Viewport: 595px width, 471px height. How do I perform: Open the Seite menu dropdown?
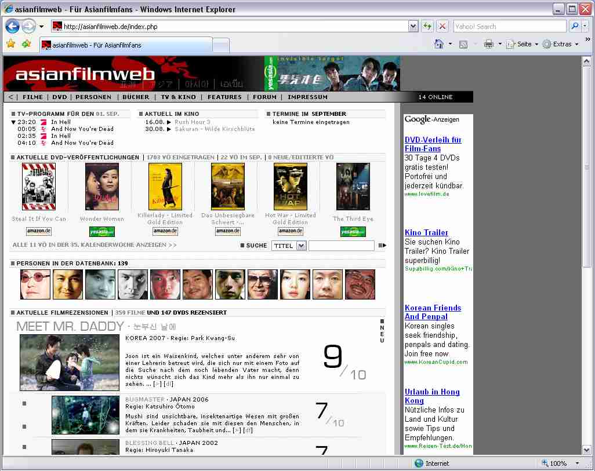(523, 44)
